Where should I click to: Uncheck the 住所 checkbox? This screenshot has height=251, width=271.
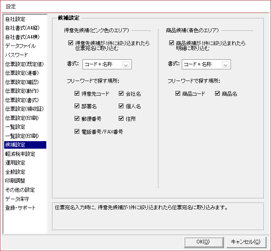click(121, 119)
